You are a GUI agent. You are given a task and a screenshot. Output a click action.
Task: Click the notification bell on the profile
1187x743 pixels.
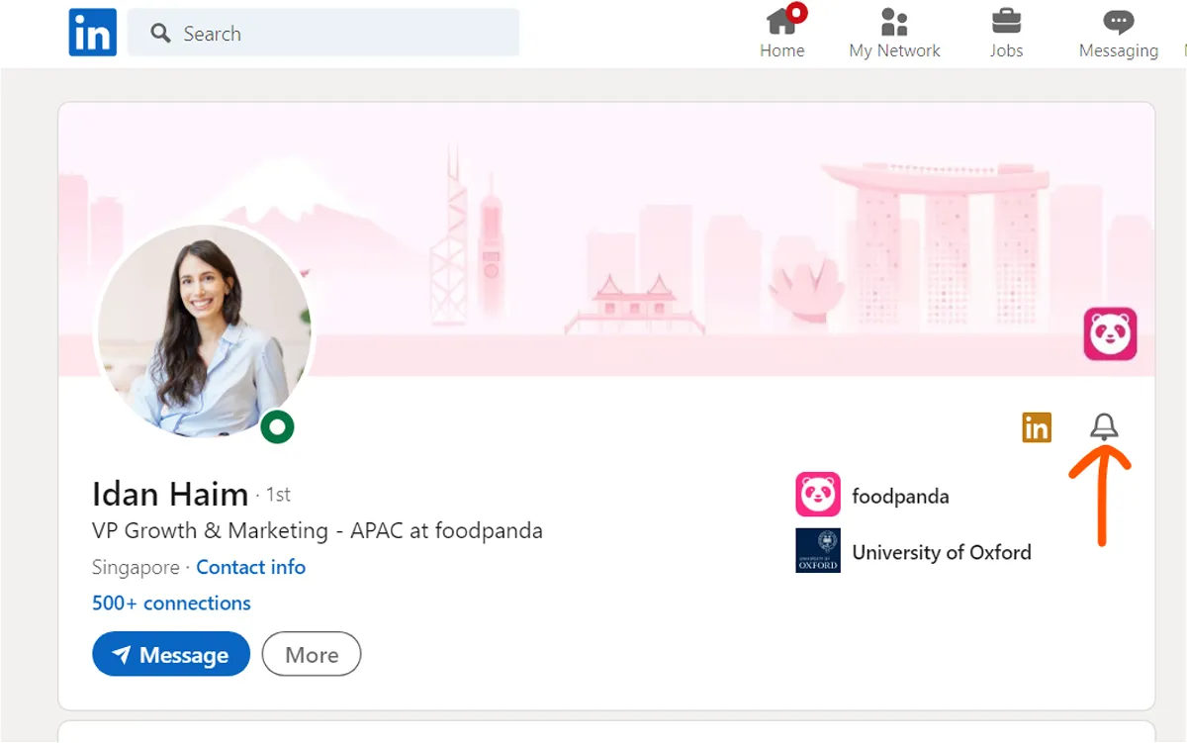pos(1104,427)
